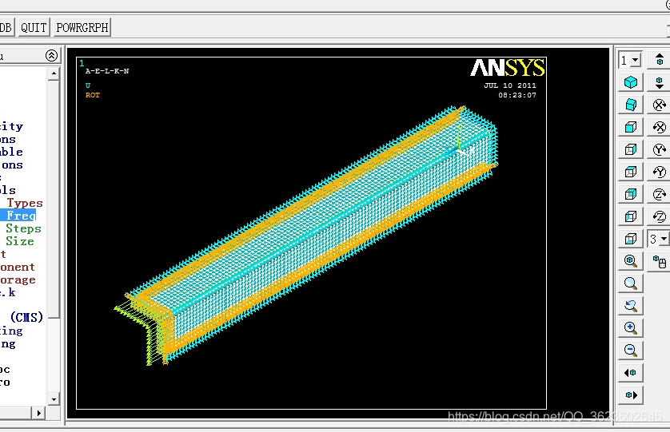670x432 pixels.
Task: Click the orange ROT legend label
Action: (x=92, y=95)
